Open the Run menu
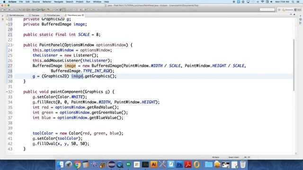 point(88,2)
